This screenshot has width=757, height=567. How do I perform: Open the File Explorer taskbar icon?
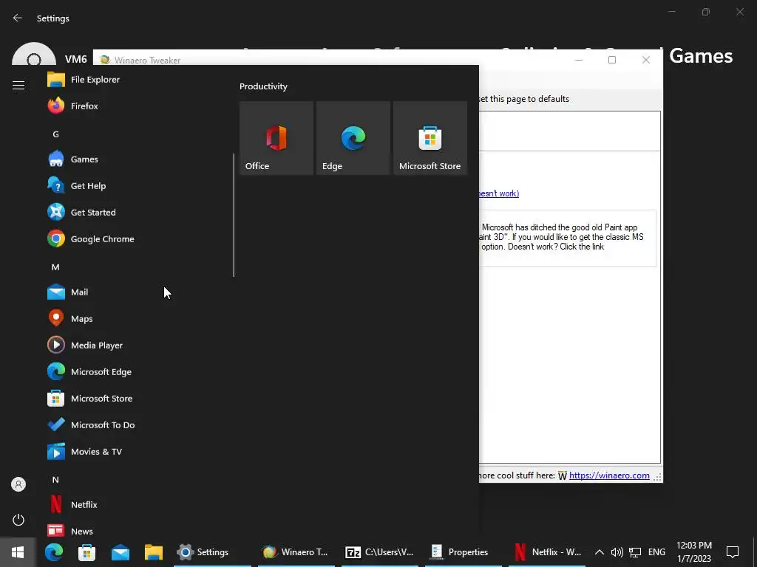point(154,552)
